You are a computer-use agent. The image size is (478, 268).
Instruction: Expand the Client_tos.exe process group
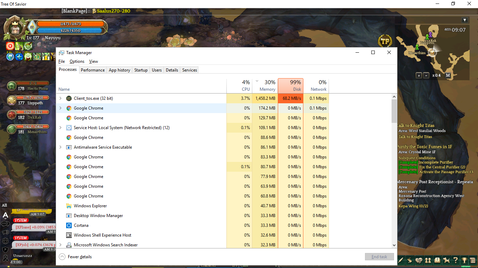60,98
